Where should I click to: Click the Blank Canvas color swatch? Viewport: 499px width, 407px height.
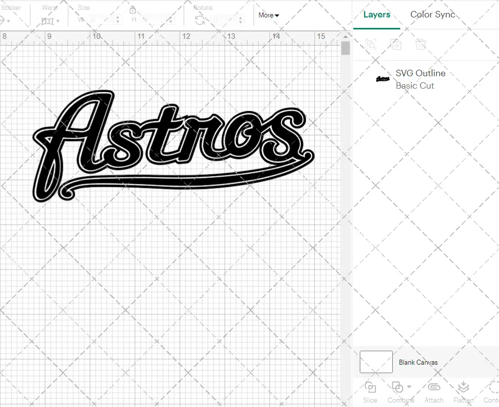[376, 362]
